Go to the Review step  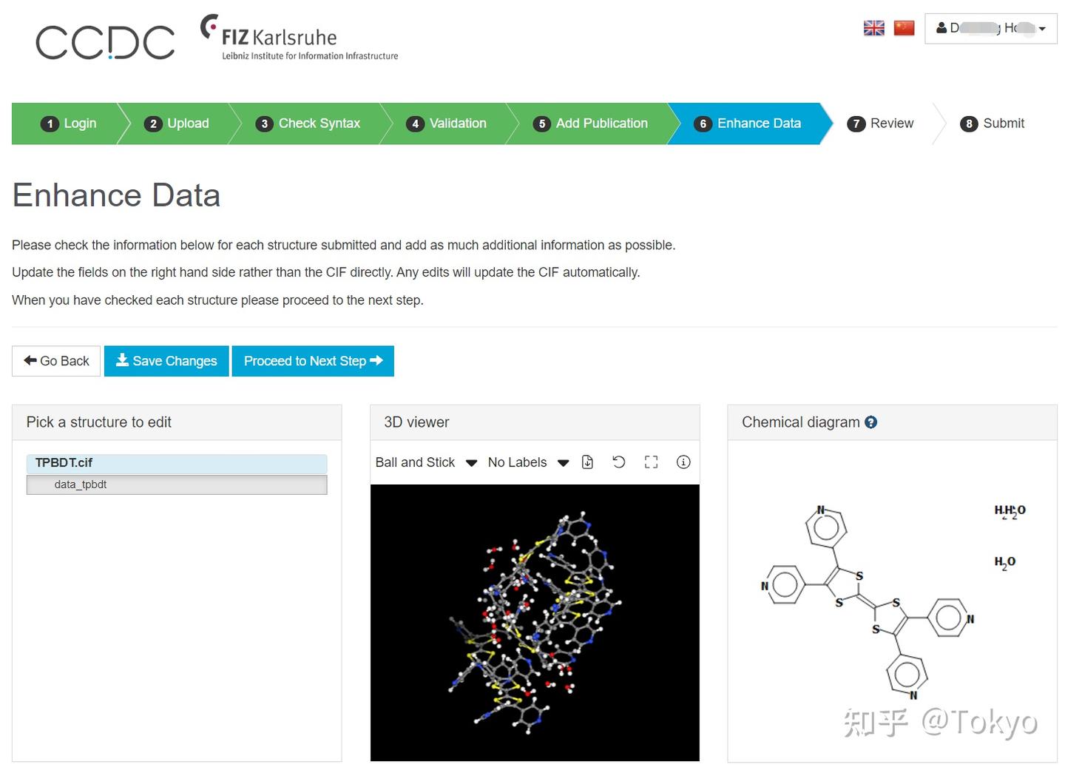[x=881, y=124]
